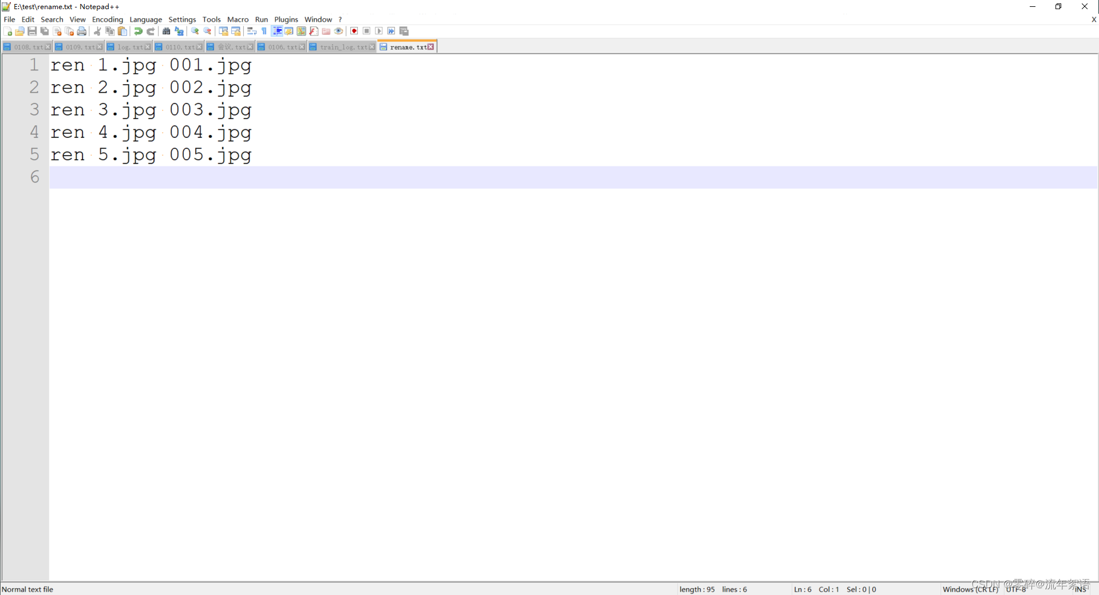1099x595 pixels.
Task: Toggle word wrap toolbar icon
Action: pyautogui.click(x=252, y=31)
